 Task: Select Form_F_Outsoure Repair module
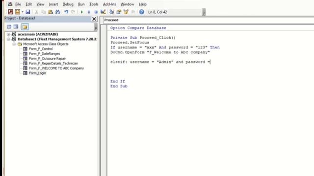[x=47, y=59]
